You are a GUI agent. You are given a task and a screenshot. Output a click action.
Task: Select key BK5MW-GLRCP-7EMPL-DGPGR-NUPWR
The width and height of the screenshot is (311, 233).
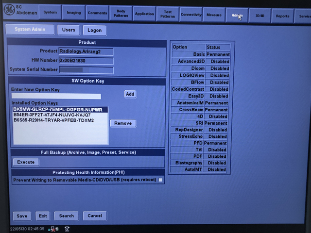[x=60, y=110]
